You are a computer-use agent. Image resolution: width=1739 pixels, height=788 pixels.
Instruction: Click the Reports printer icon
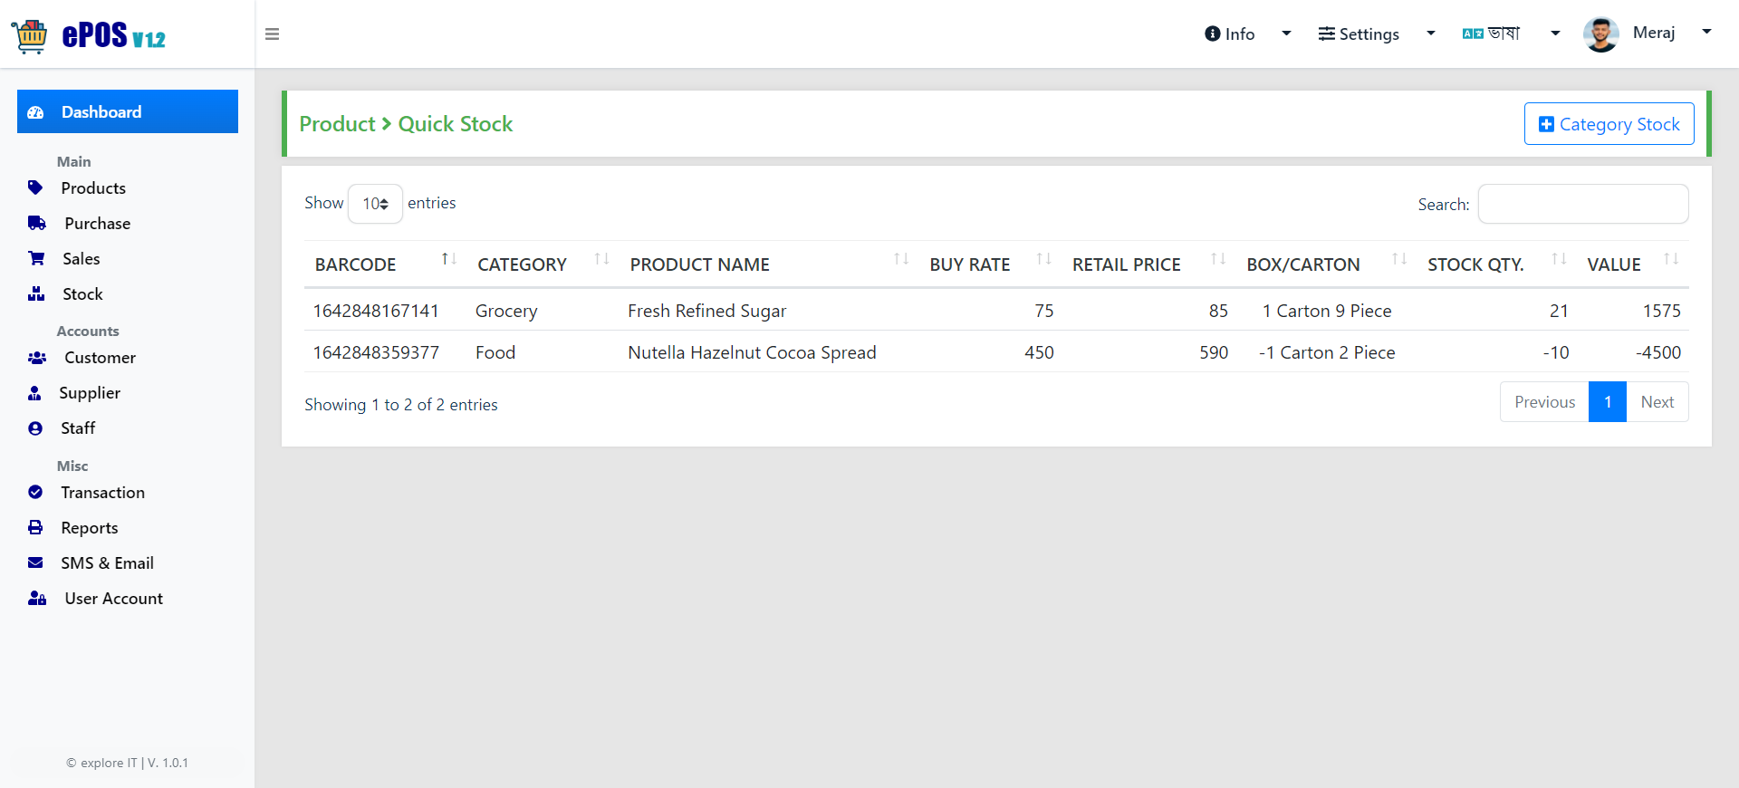point(35,527)
